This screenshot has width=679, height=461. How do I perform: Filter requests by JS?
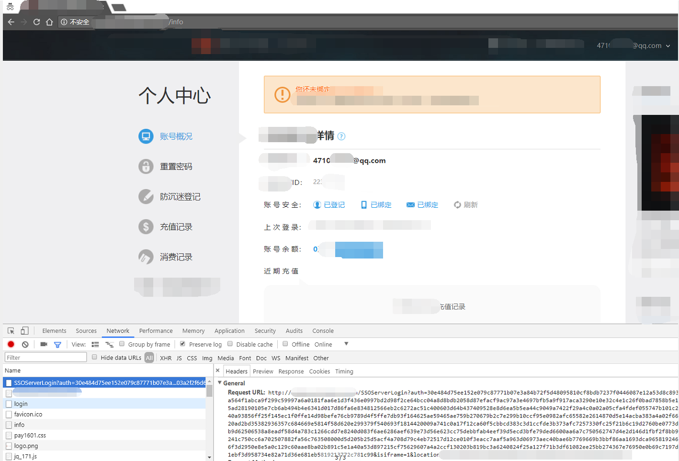click(x=179, y=358)
